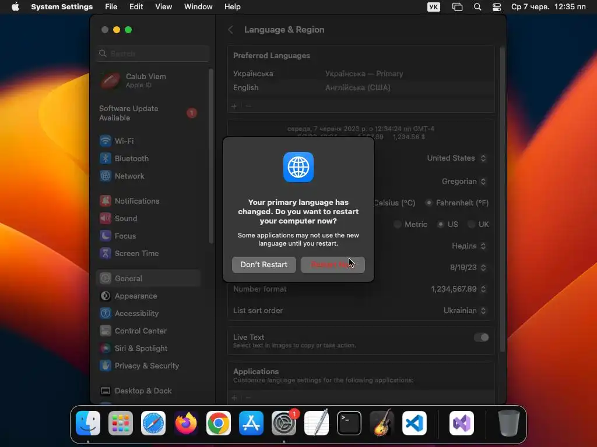Open Google Chrome from the Dock
The image size is (597, 447).
[x=219, y=423]
